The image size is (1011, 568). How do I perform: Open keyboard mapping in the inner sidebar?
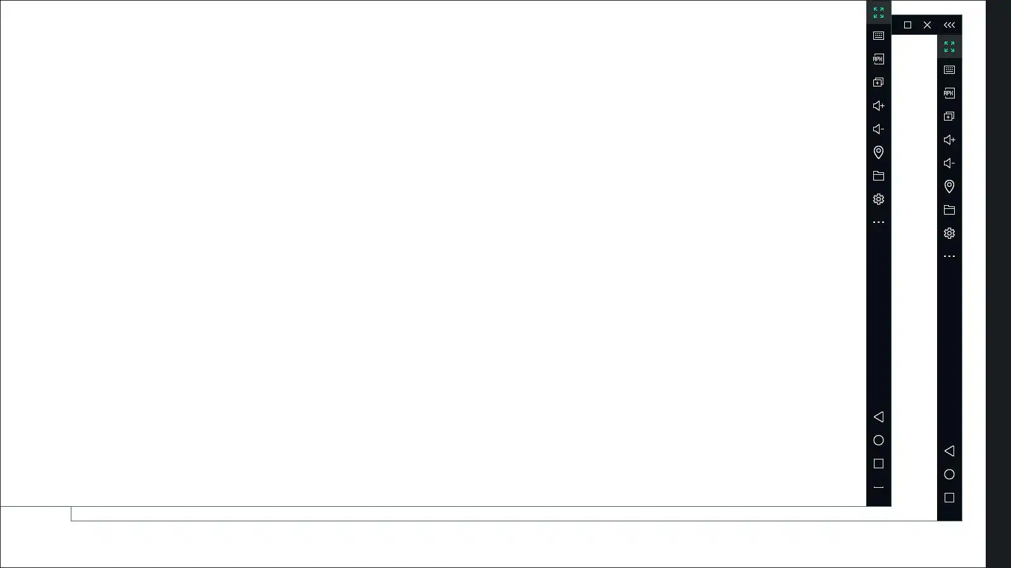click(x=878, y=36)
